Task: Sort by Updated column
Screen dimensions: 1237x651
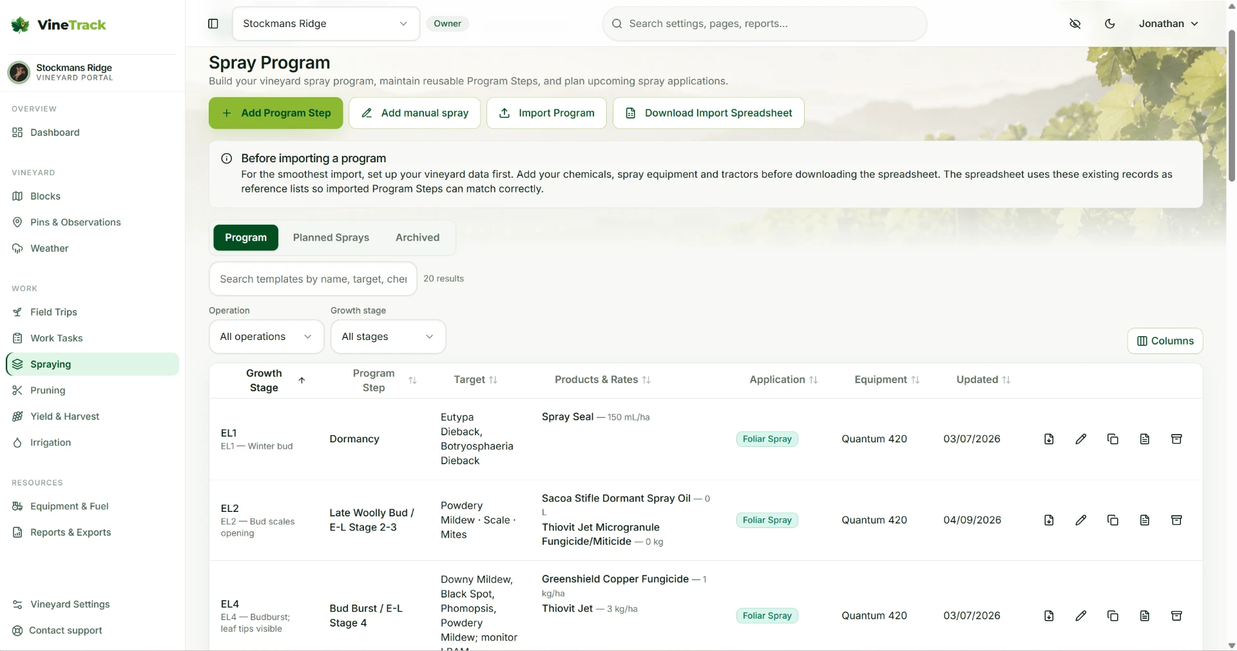Action: (983, 380)
